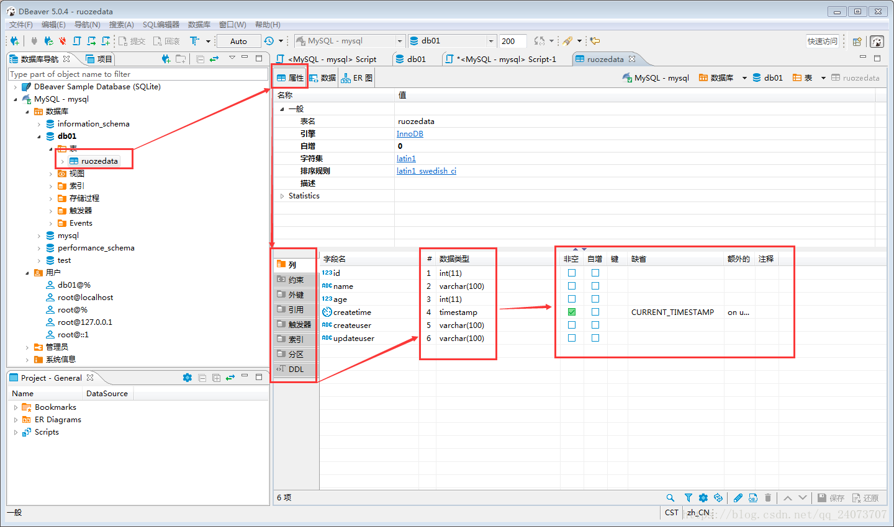Switch to the 数据 tab
The width and height of the screenshot is (894, 527).
323,77
